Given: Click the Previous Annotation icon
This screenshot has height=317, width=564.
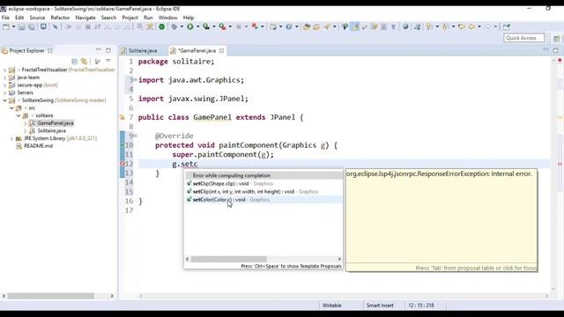Looking at the screenshot, I should click(x=445, y=26).
